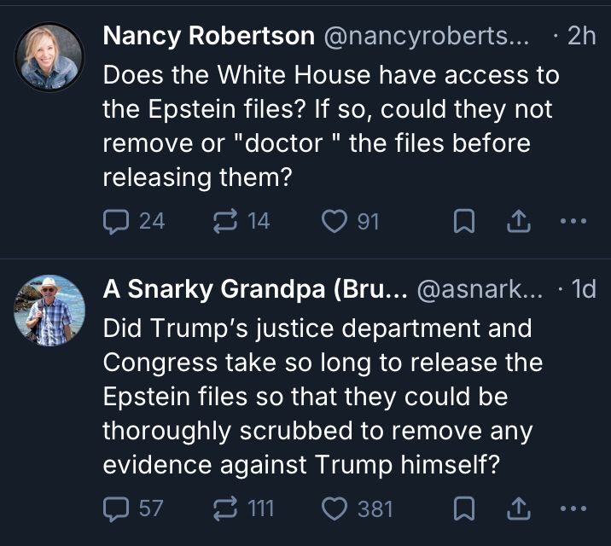The image size is (611, 546).
Task: Retweet A Snarky Grandpa's post
Action: click(x=224, y=509)
